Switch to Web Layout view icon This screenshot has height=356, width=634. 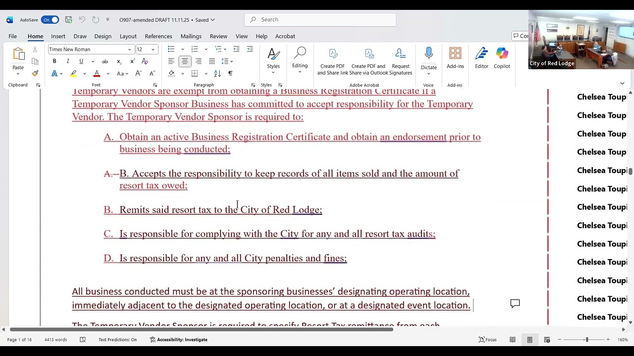point(547,340)
